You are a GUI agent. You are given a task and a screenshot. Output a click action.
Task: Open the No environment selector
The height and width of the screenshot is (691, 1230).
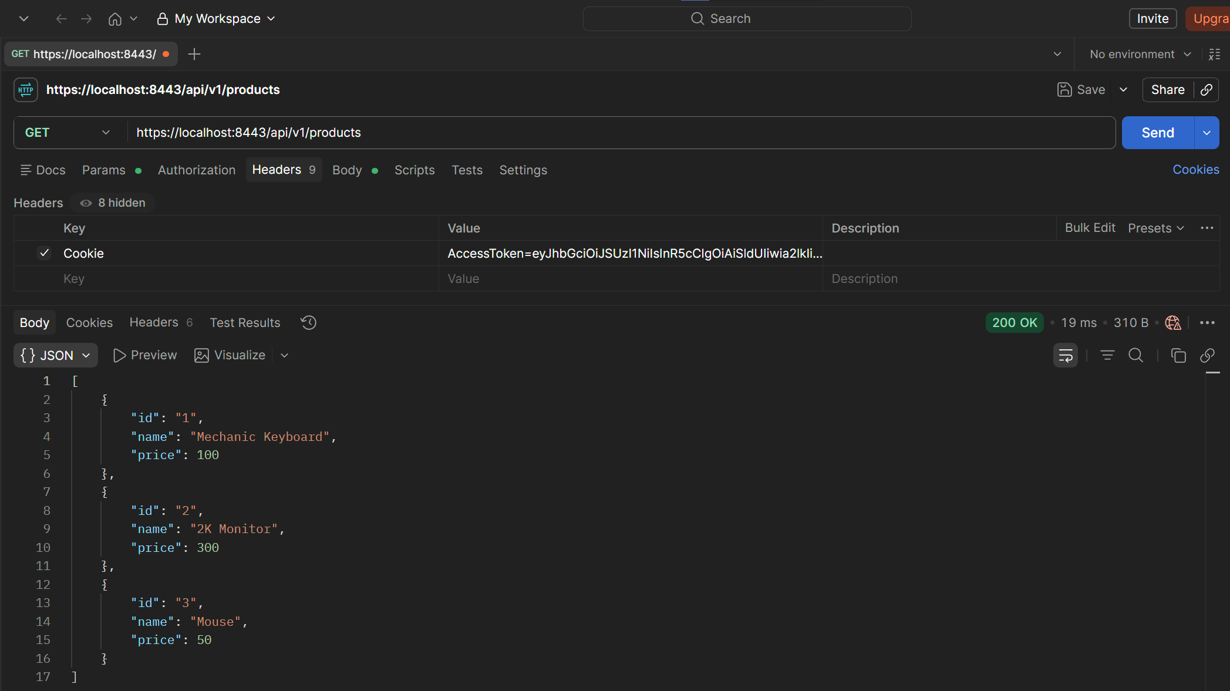click(1140, 54)
